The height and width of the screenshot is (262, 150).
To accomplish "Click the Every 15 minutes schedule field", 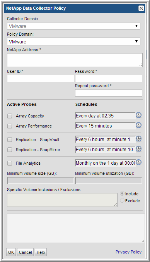I will coord(105,126).
